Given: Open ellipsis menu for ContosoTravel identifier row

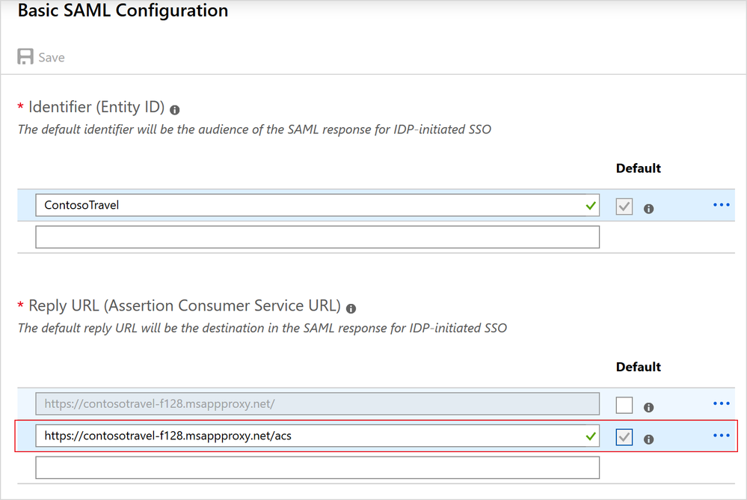Looking at the screenshot, I should tap(721, 205).
